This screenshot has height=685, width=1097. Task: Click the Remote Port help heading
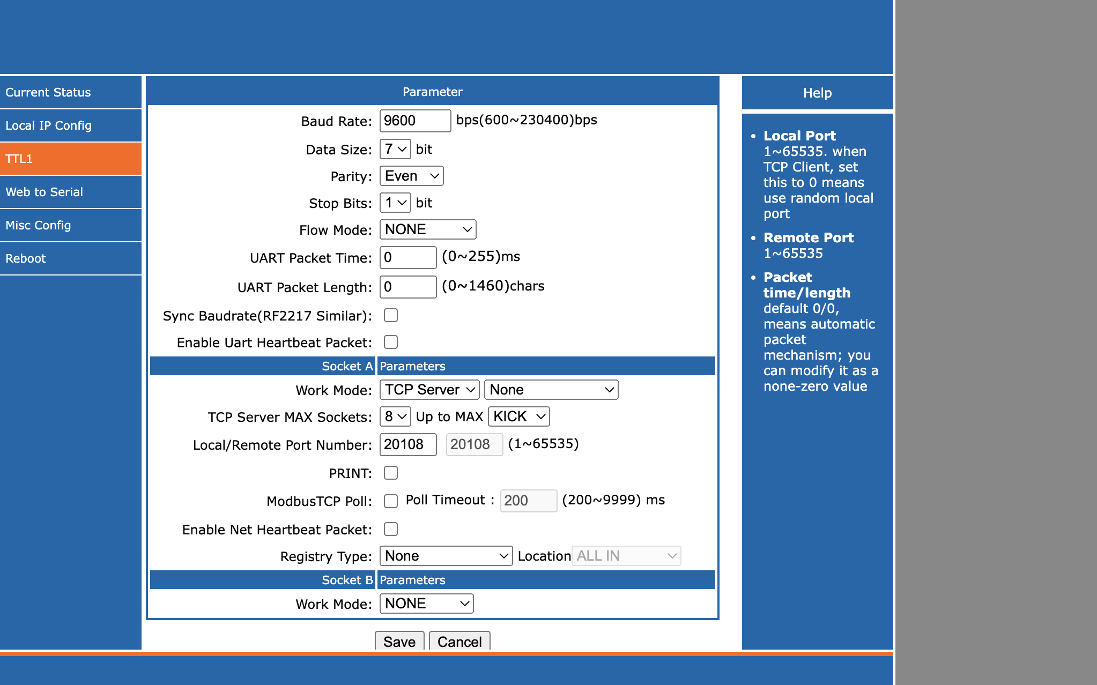tap(809, 237)
